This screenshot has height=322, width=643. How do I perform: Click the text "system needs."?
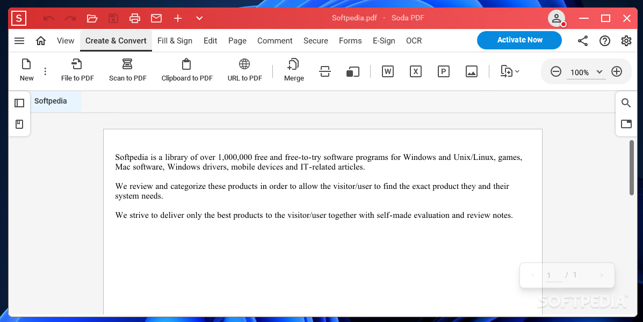coord(139,196)
